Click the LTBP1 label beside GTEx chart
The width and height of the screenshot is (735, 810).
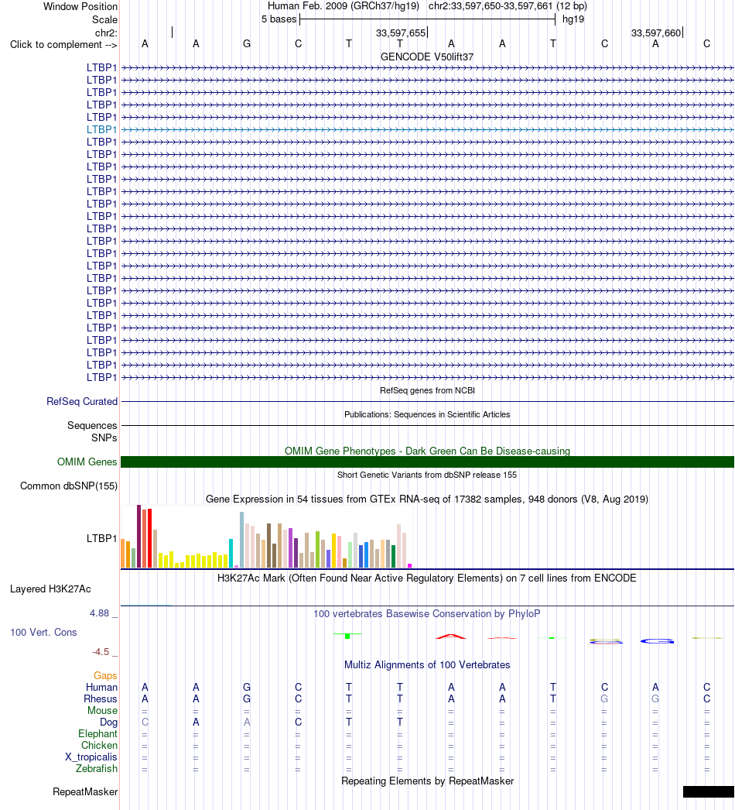pyautogui.click(x=101, y=538)
